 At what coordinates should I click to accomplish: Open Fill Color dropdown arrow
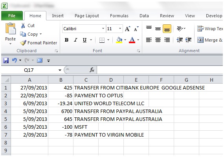click(125, 40)
